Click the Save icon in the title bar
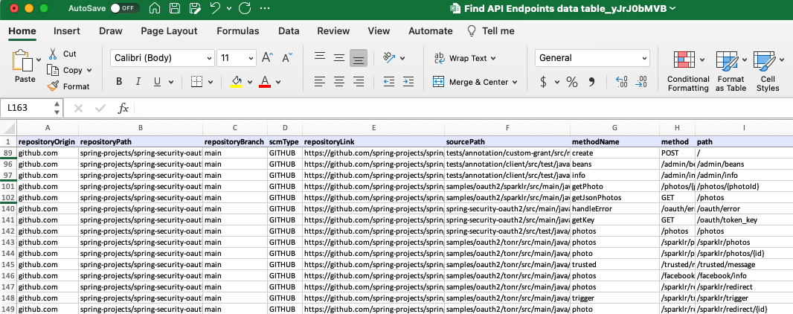This screenshot has height=314, width=793. (x=175, y=8)
